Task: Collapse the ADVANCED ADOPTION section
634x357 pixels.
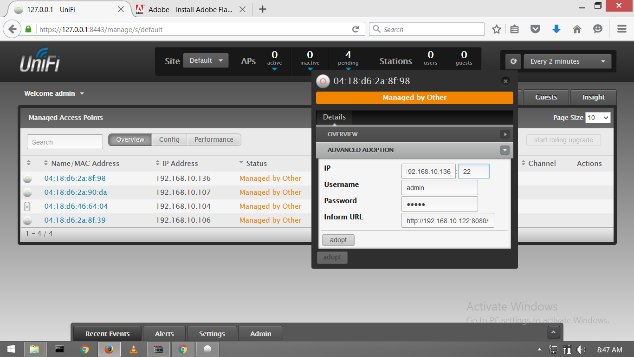Action: [x=505, y=150]
